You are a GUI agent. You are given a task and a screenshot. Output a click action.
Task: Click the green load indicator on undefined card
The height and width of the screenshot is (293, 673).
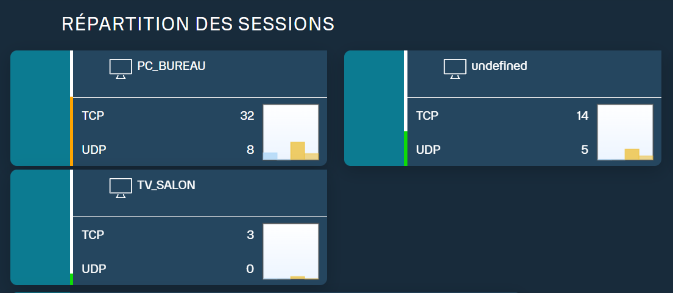406,148
